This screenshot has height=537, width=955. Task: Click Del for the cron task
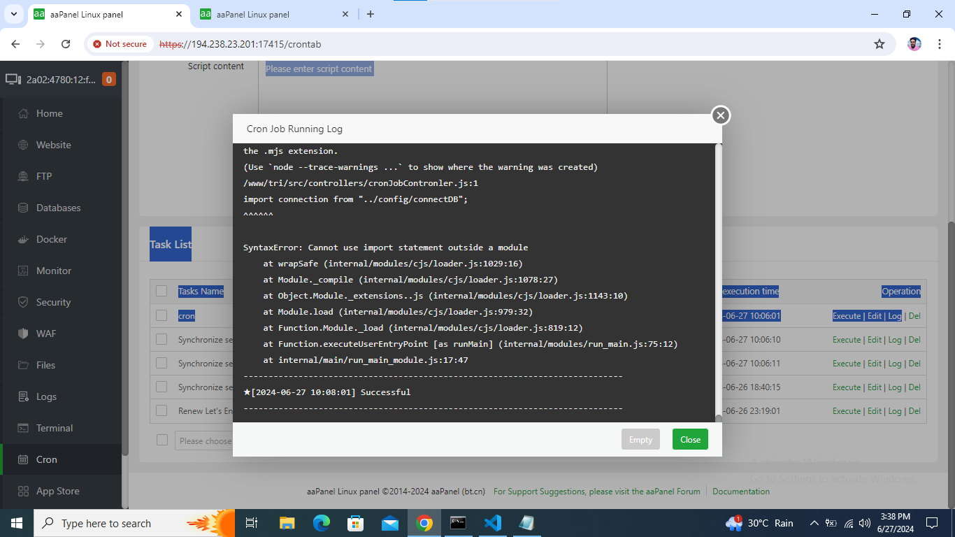pos(914,316)
